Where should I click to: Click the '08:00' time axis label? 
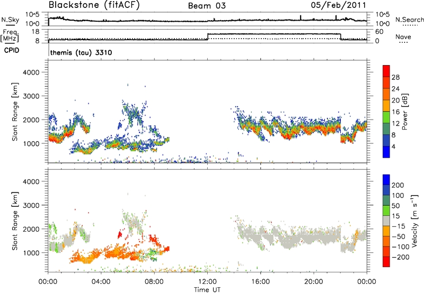point(154,282)
